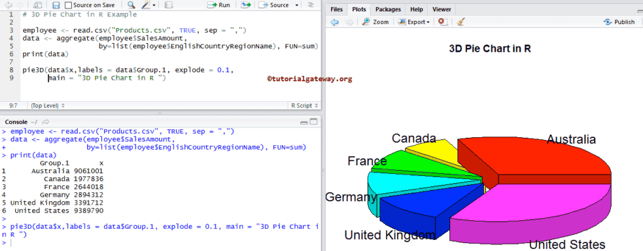The height and width of the screenshot is (251, 643).
Task: Go back to previous source location arrow
Action: [x=8, y=5]
